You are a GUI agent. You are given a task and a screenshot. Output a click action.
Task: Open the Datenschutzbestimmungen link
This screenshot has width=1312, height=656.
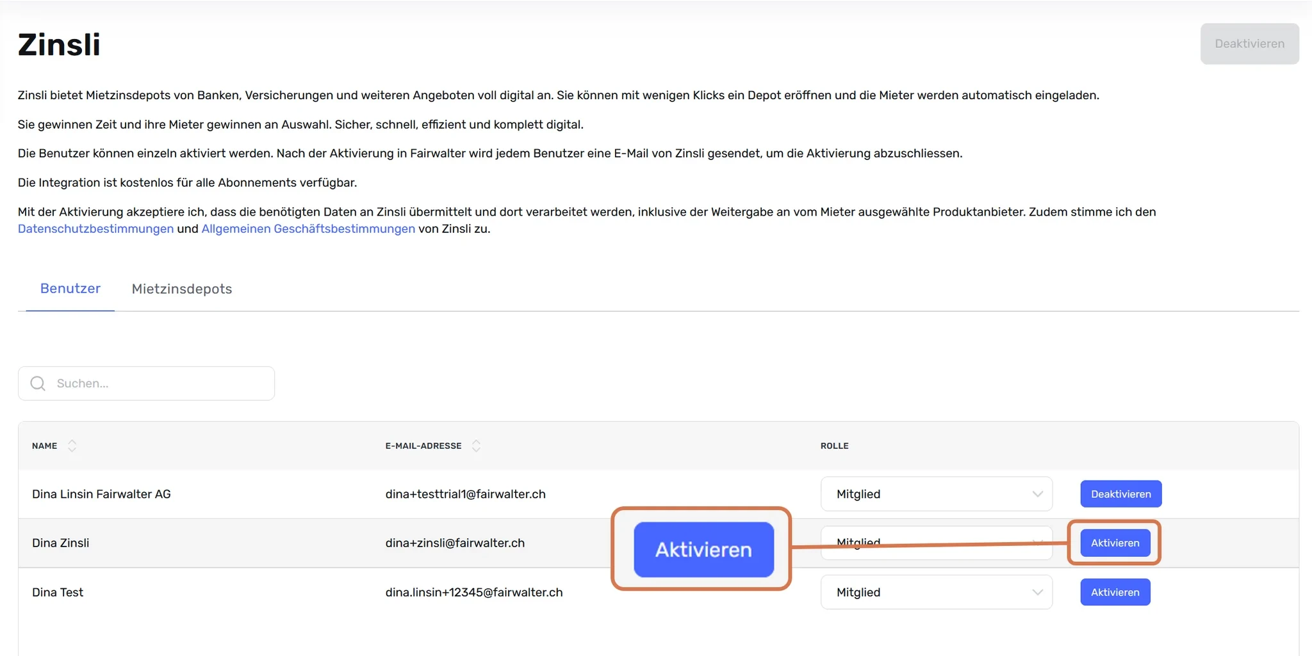tap(95, 229)
